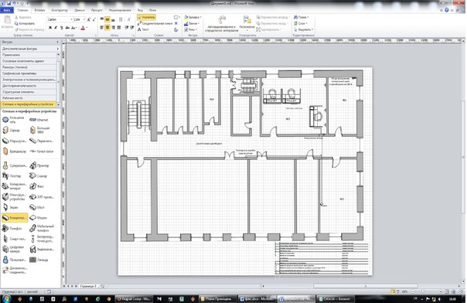Screen dimensions: 467x303
Task: Click the Страница-1 page tab
Action: (x=88, y=286)
